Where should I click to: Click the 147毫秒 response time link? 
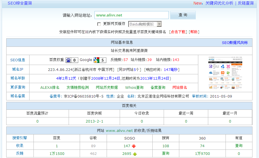tap(171, 70)
